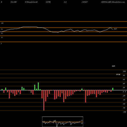Click the MR axis label "60"
Image resolution: width=127 pixels, height=127 pixels.
pos(124,80)
